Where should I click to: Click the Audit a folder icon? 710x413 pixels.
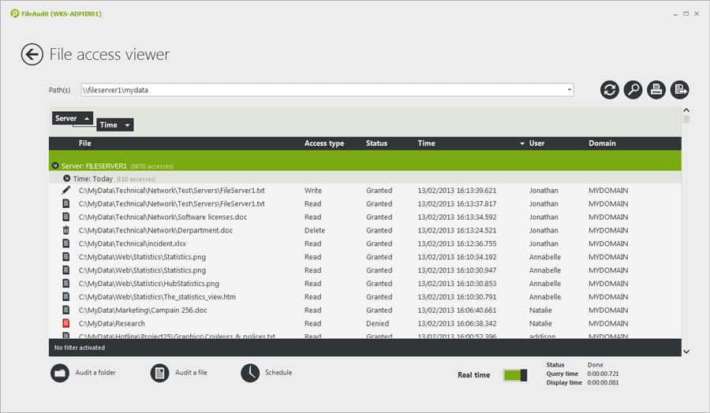(60, 373)
